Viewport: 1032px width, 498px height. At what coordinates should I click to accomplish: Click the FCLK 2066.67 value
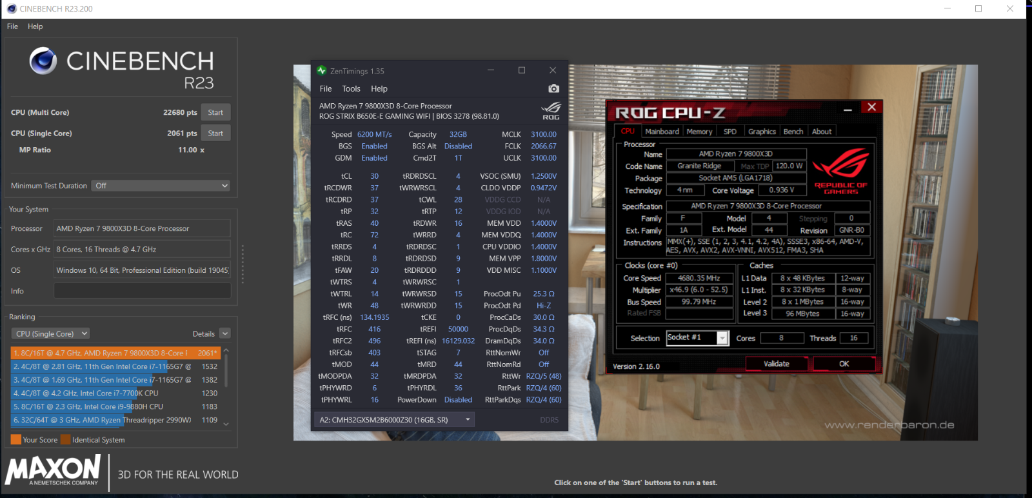(x=544, y=146)
